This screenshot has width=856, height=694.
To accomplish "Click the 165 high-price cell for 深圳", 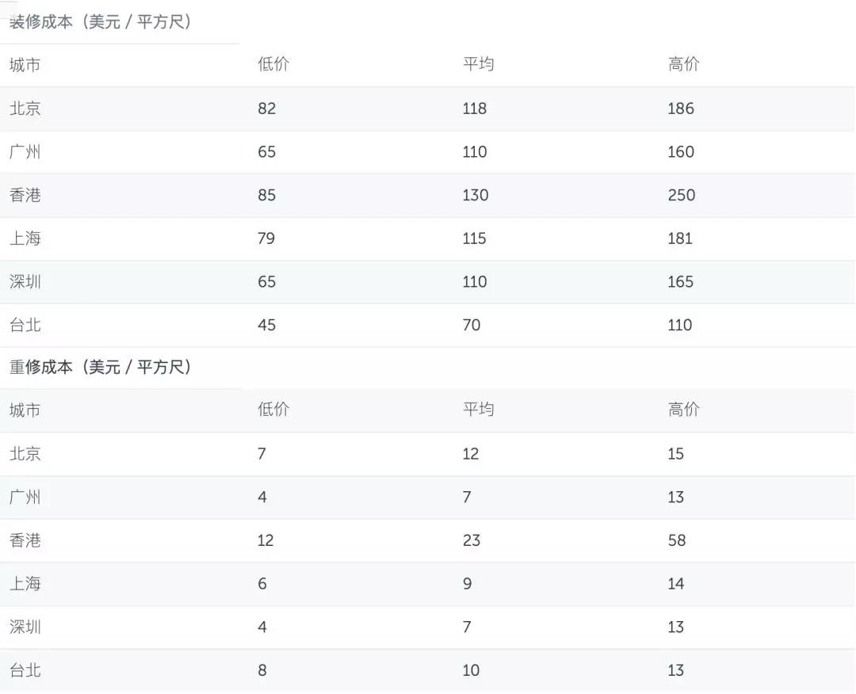I will (x=680, y=282).
